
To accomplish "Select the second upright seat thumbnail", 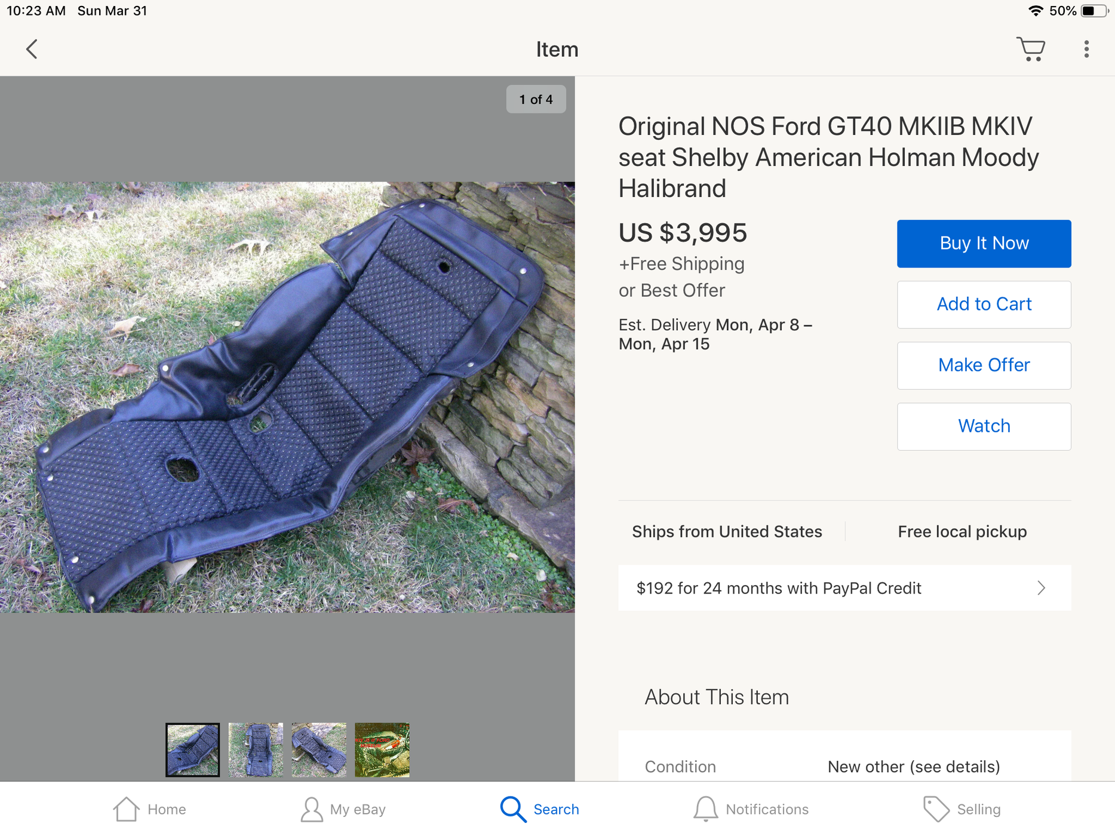I will coord(256,750).
